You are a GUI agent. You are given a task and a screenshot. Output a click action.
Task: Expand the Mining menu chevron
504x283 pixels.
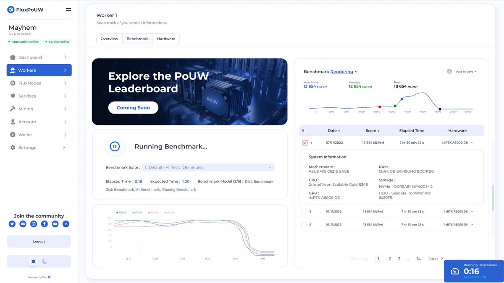coord(65,109)
